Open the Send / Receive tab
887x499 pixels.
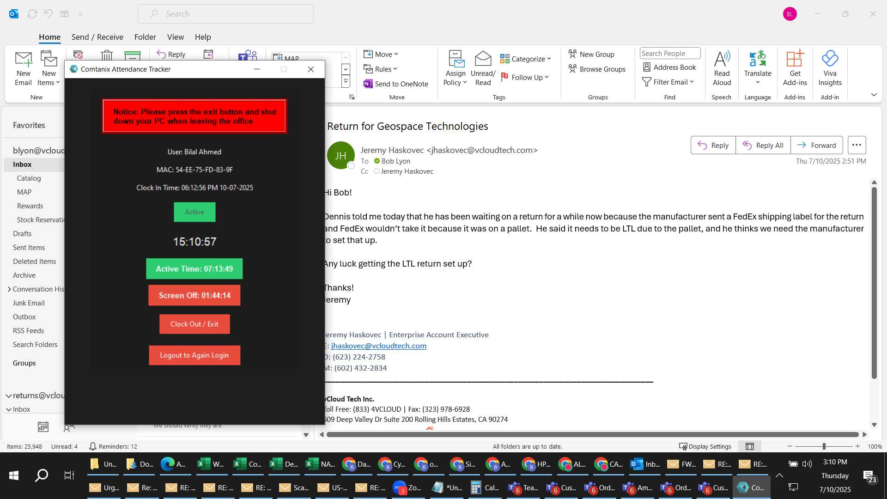click(97, 37)
